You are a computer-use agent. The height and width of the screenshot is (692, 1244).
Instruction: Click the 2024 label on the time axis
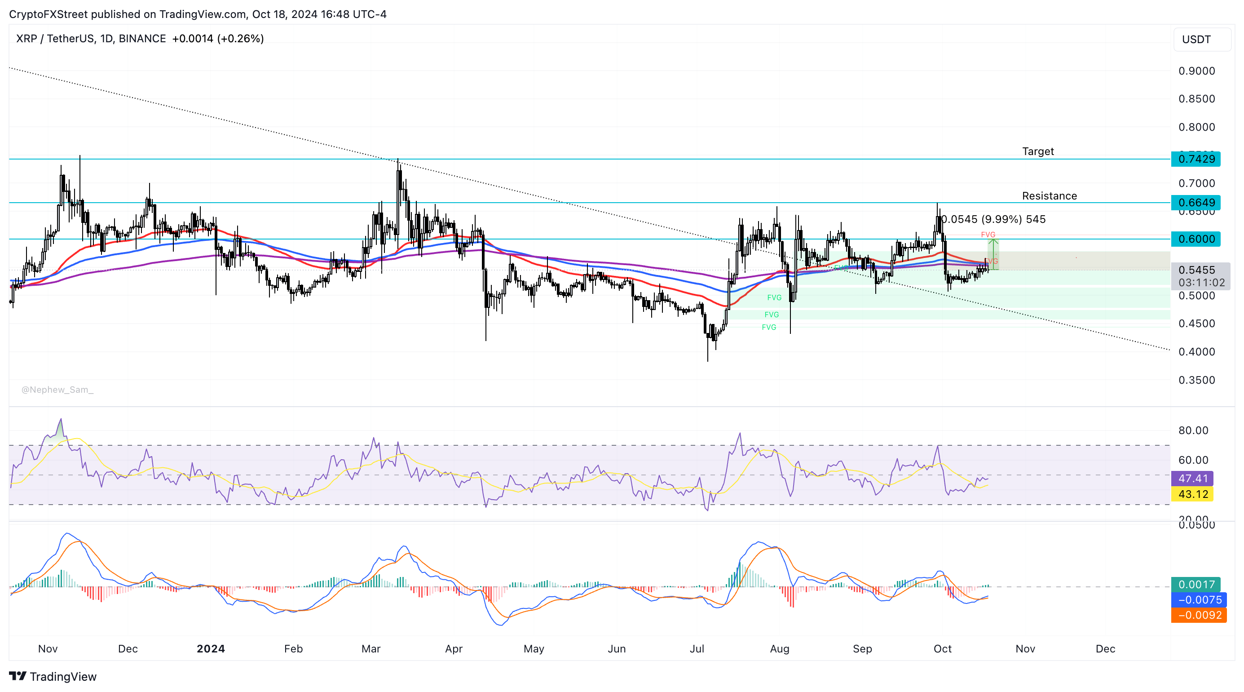click(211, 649)
